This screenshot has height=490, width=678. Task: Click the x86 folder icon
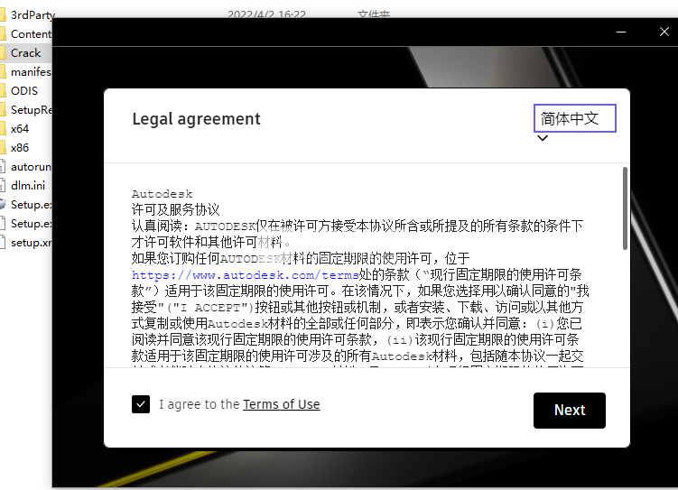[3, 148]
